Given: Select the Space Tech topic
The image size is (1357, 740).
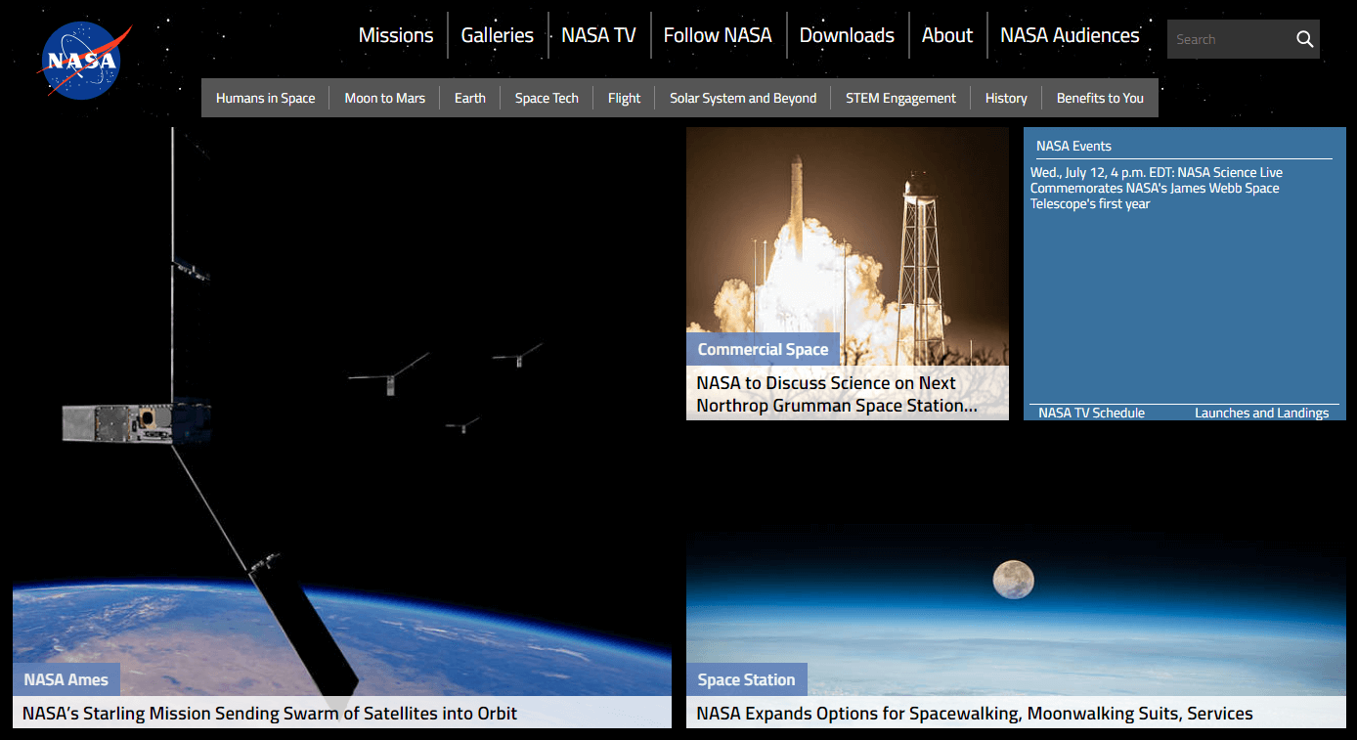Looking at the screenshot, I should coord(547,98).
